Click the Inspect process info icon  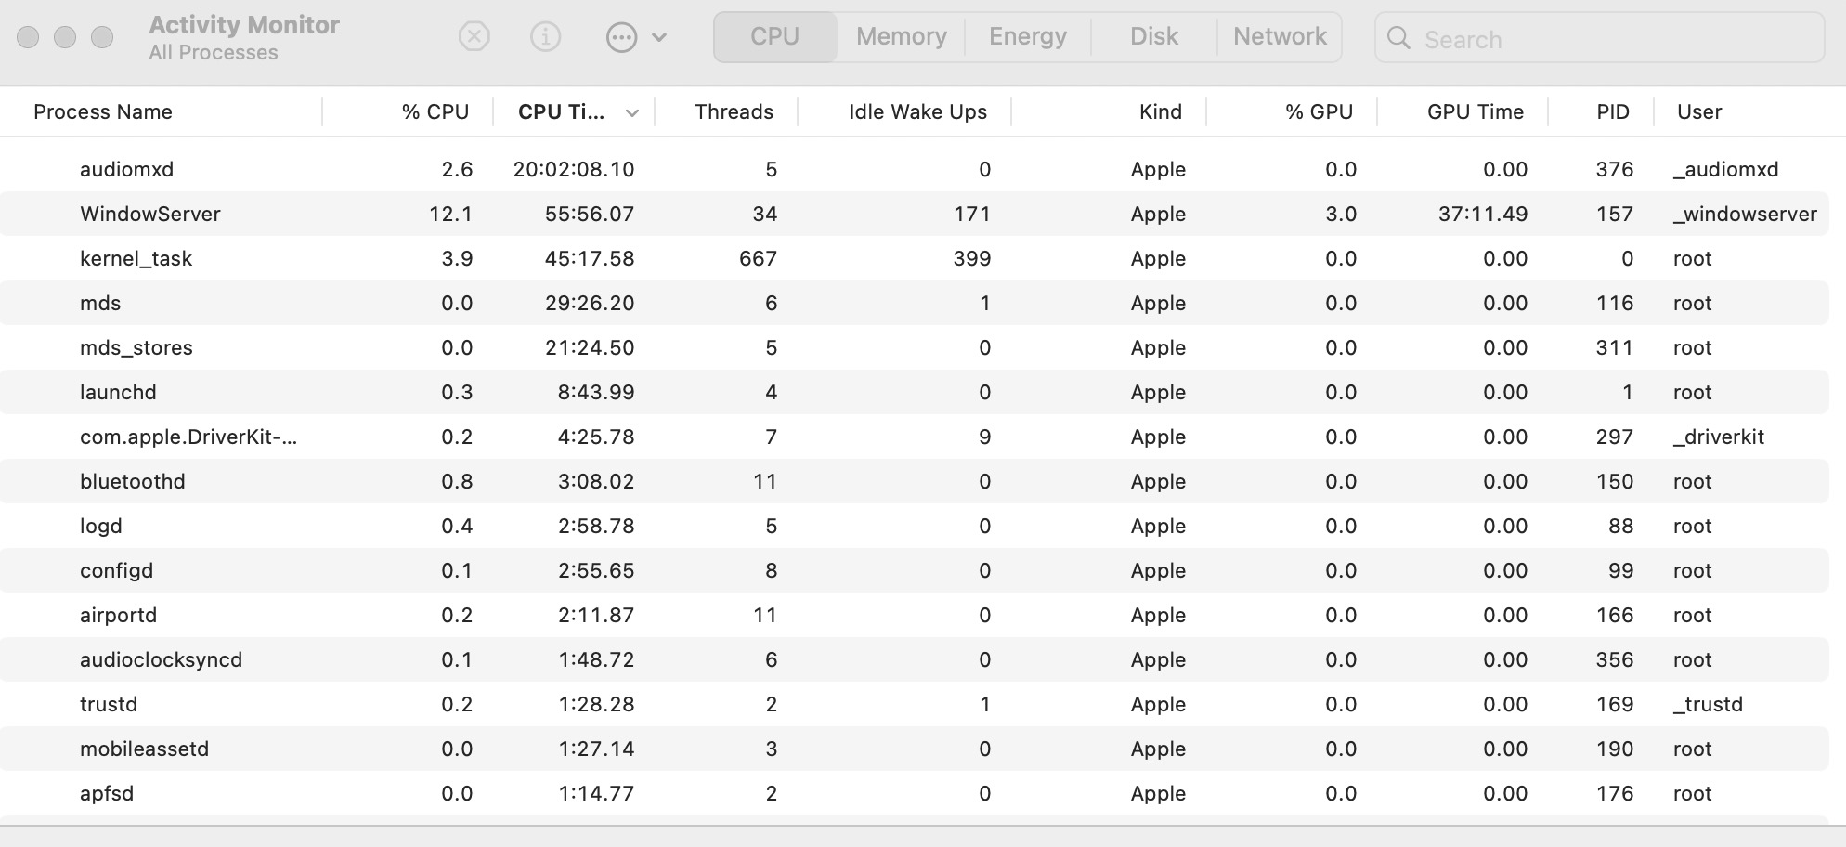pos(545,37)
